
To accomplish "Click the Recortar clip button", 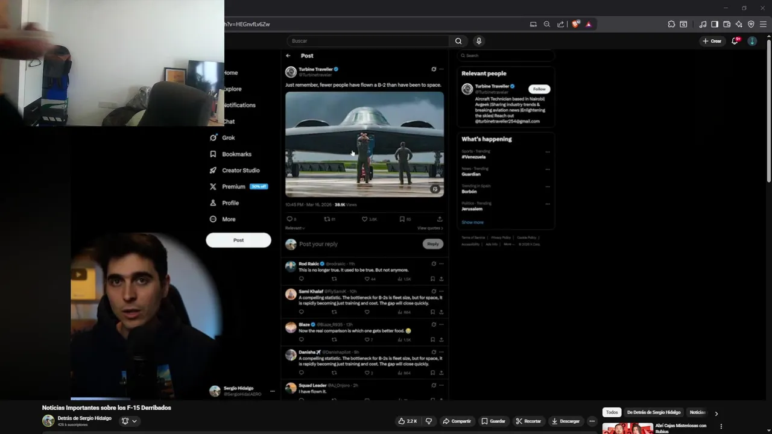I will click(x=528, y=421).
